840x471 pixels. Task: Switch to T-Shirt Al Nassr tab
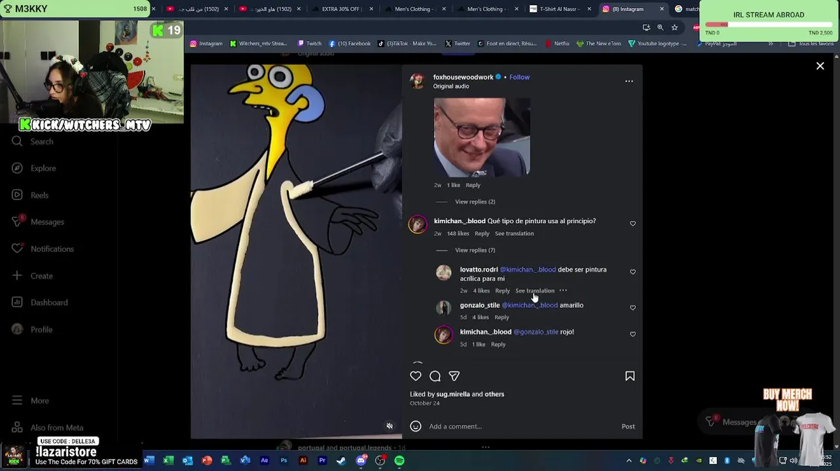(560, 9)
